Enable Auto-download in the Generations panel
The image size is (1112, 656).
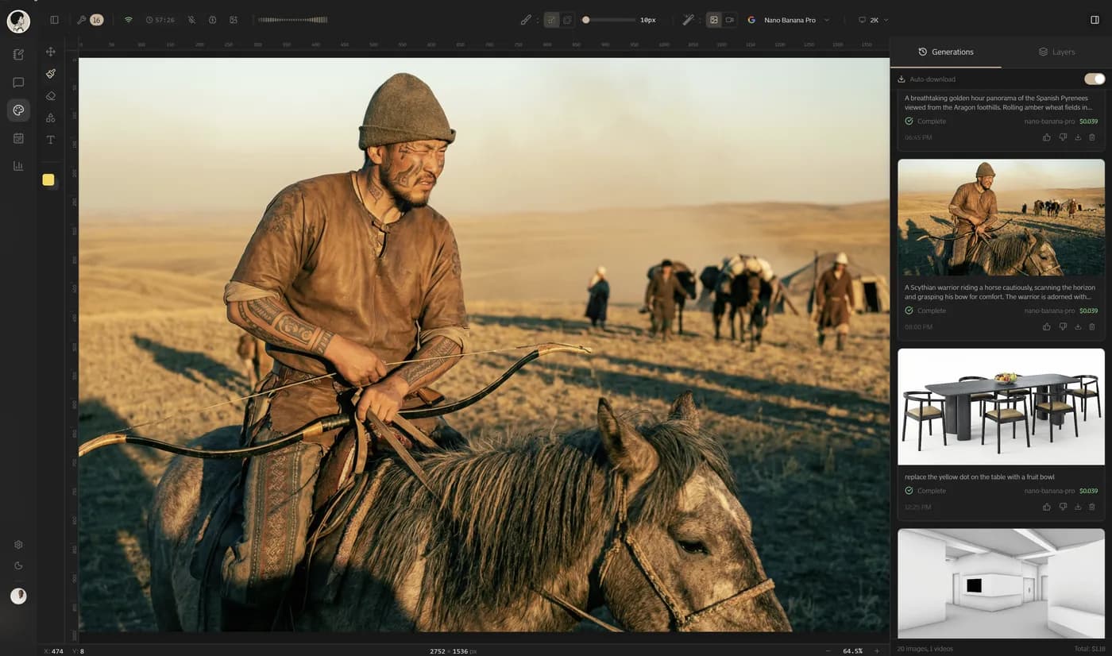(x=1094, y=79)
